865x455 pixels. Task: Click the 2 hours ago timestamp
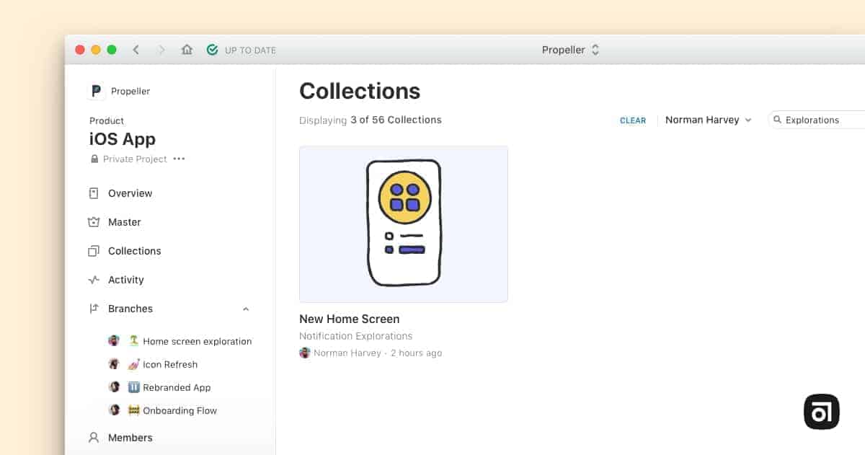point(416,353)
